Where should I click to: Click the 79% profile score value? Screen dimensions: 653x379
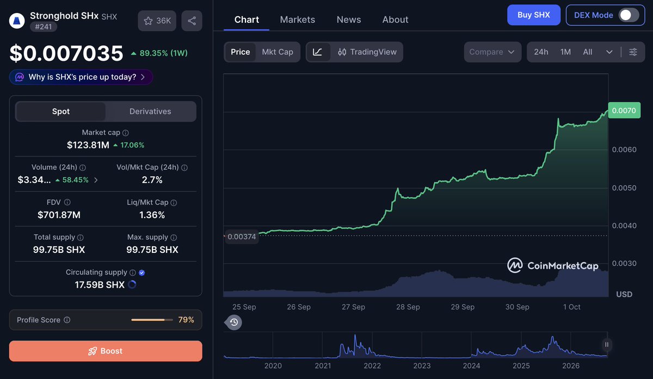click(186, 320)
